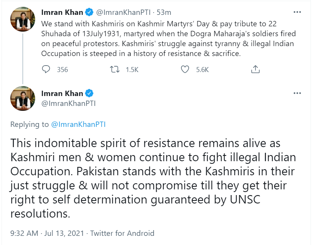This screenshot has width=312, height=245.
Task: Click the 5.6K likes count
Action: click(202, 69)
